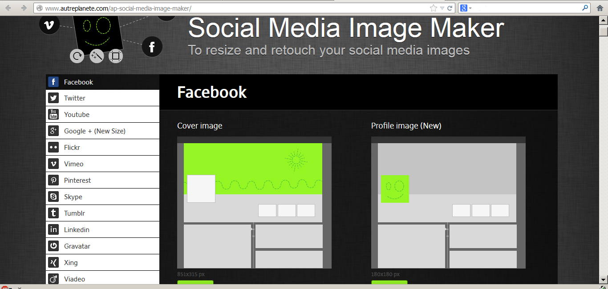Click the green button under Profile image
Viewport: 608px width, 289px height.
(x=389, y=283)
